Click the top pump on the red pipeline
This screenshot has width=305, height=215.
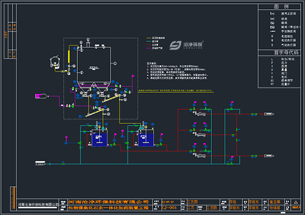tap(201, 114)
